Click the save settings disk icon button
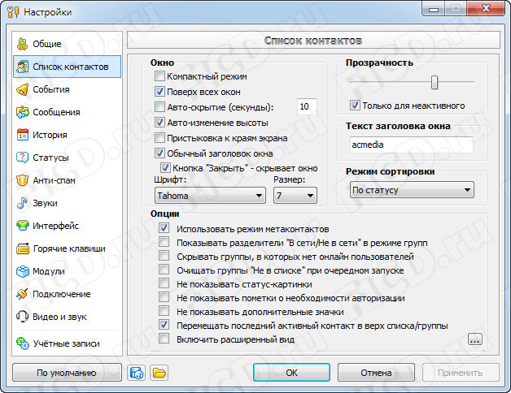The image size is (511, 393). tap(136, 373)
